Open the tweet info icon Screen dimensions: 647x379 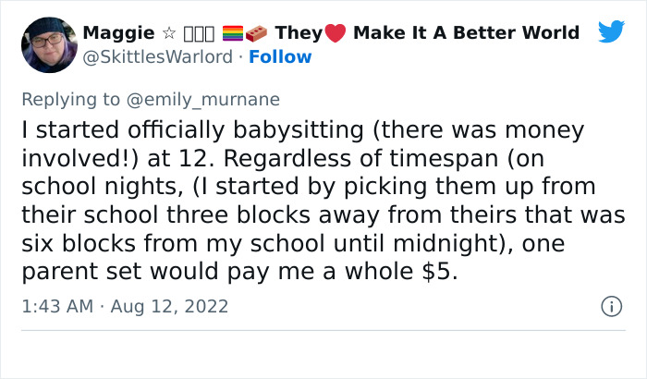click(x=610, y=305)
